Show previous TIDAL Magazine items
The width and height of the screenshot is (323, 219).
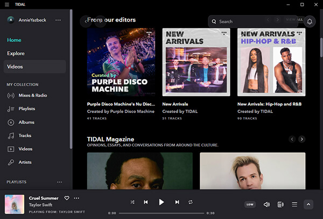tap(292, 139)
